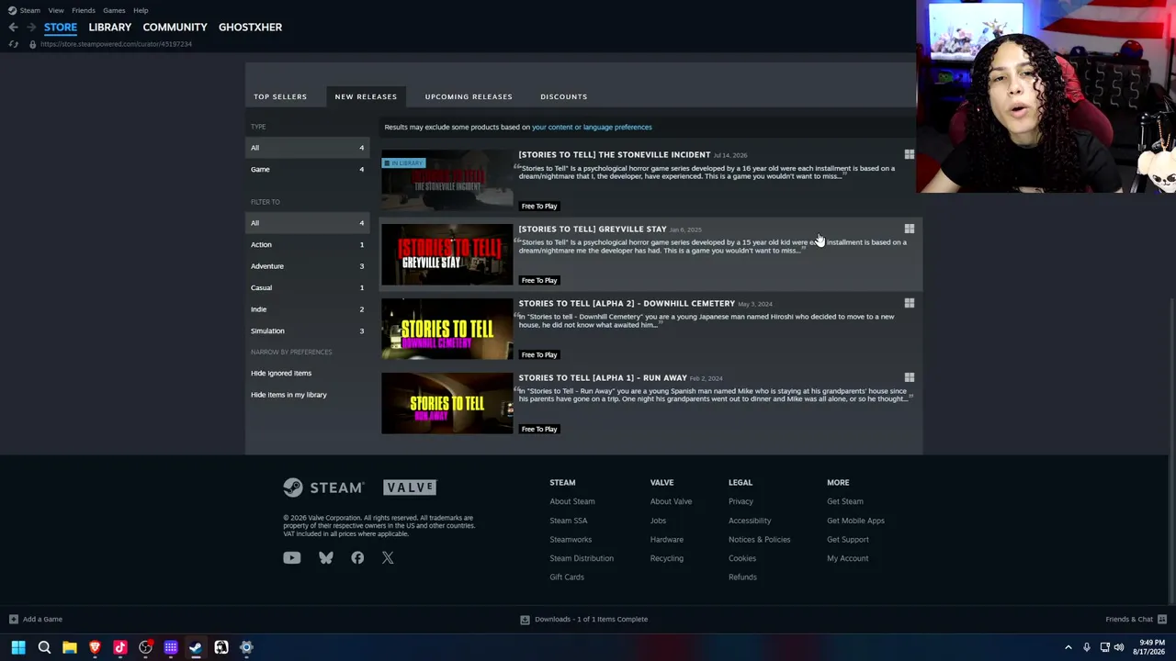Screen dimensions: 1176x661
Task: Click the Valve logo in footer
Action: point(410,487)
